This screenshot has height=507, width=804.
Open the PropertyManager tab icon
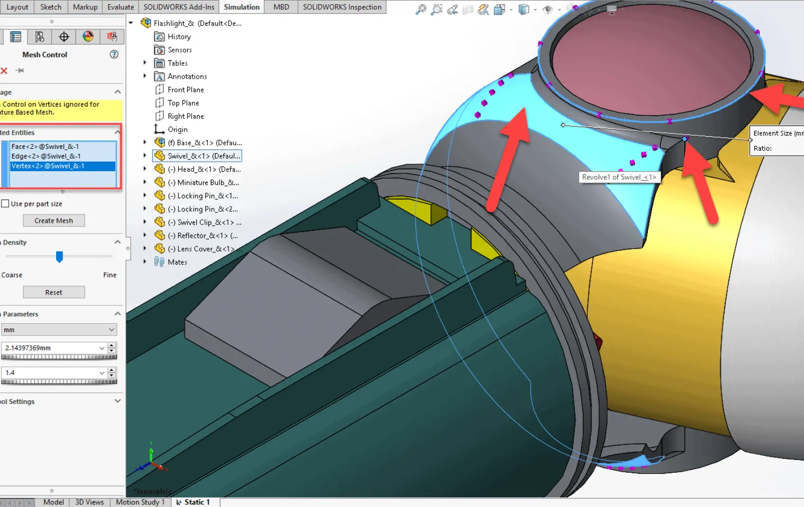[15, 36]
